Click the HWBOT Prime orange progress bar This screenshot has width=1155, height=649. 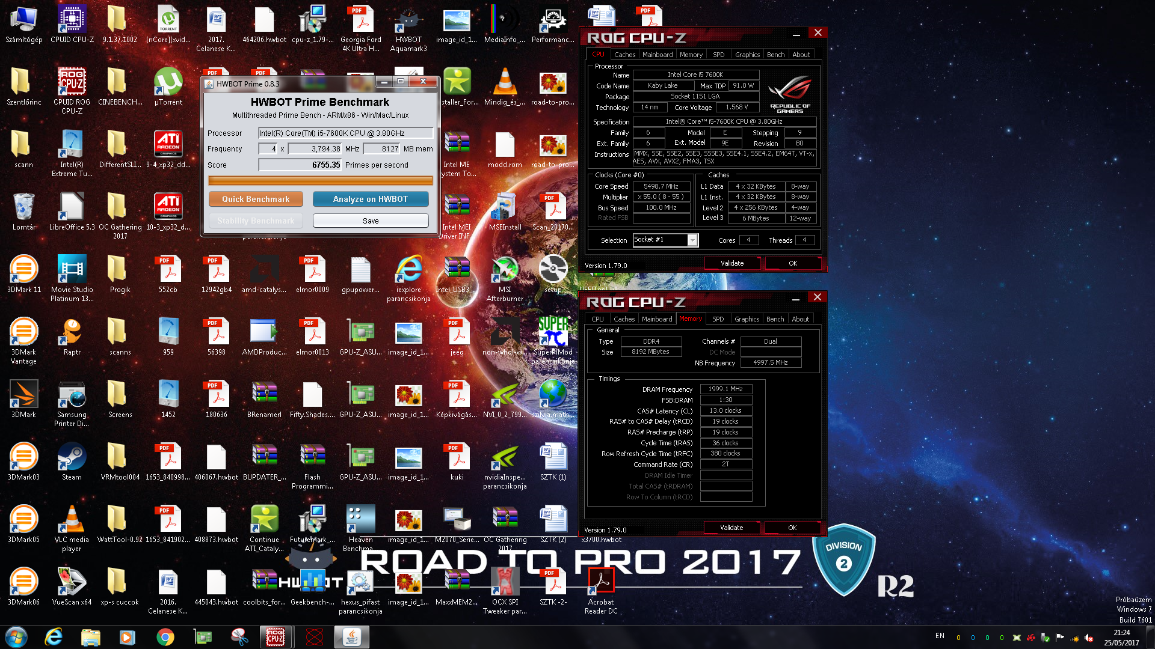(320, 180)
